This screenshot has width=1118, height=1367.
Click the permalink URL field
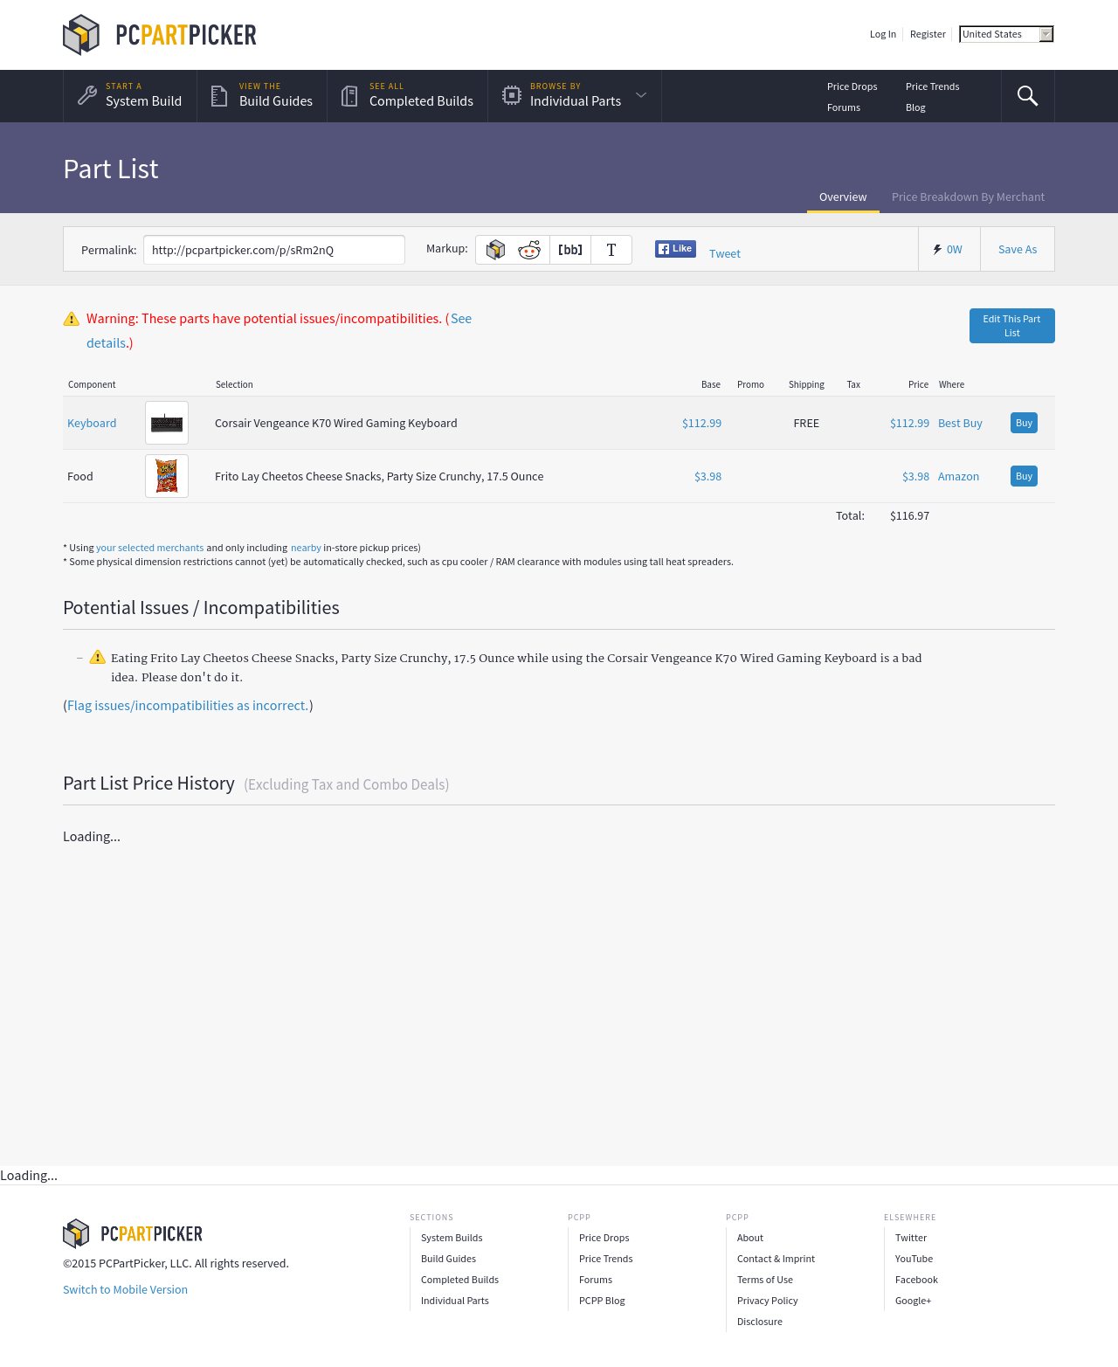[274, 250]
